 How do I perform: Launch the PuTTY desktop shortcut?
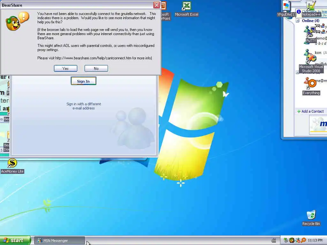(x=311, y=35)
